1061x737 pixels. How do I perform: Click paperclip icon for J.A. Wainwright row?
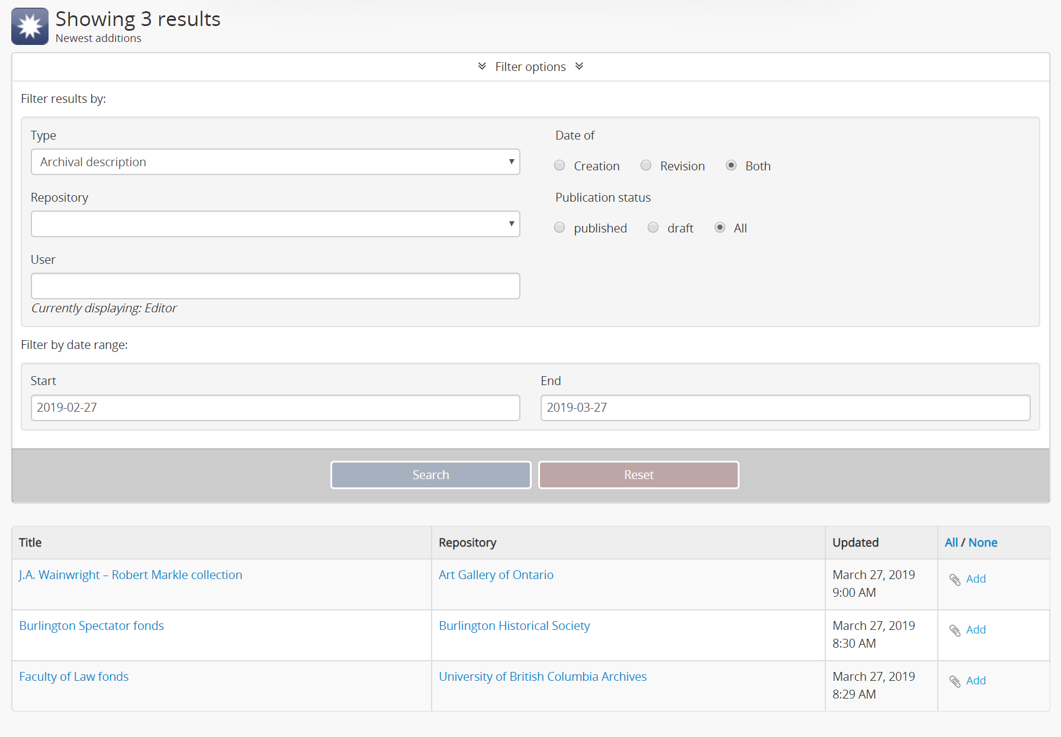[x=954, y=580]
